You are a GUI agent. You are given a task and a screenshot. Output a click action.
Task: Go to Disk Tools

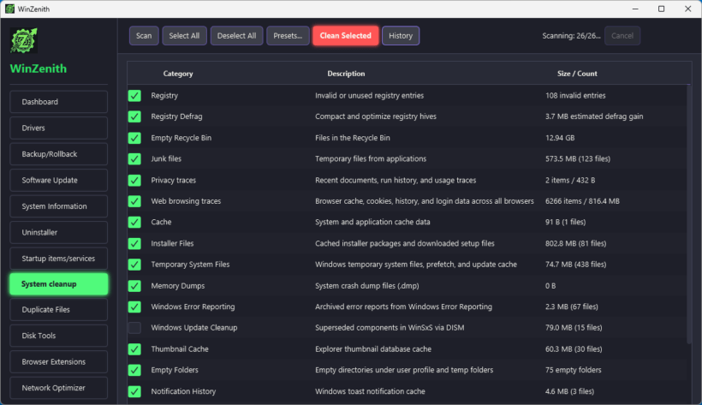[59, 336]
